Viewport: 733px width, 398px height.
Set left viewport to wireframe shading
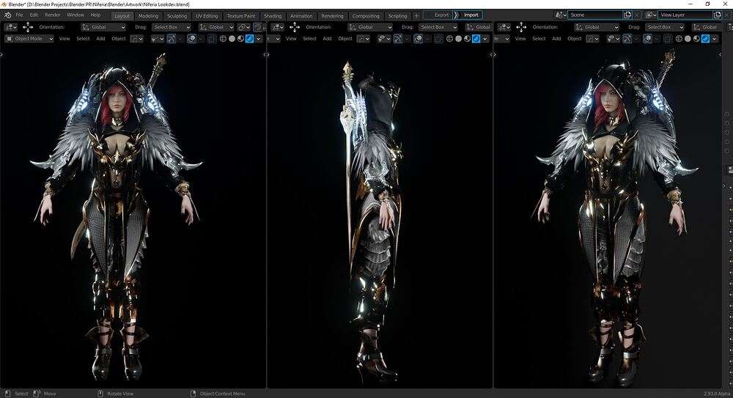(x=223, y=38)
